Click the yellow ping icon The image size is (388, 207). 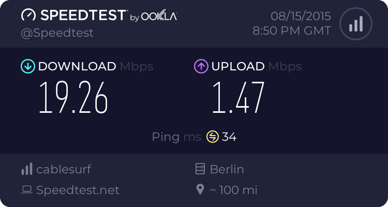[x=213, y=137]
